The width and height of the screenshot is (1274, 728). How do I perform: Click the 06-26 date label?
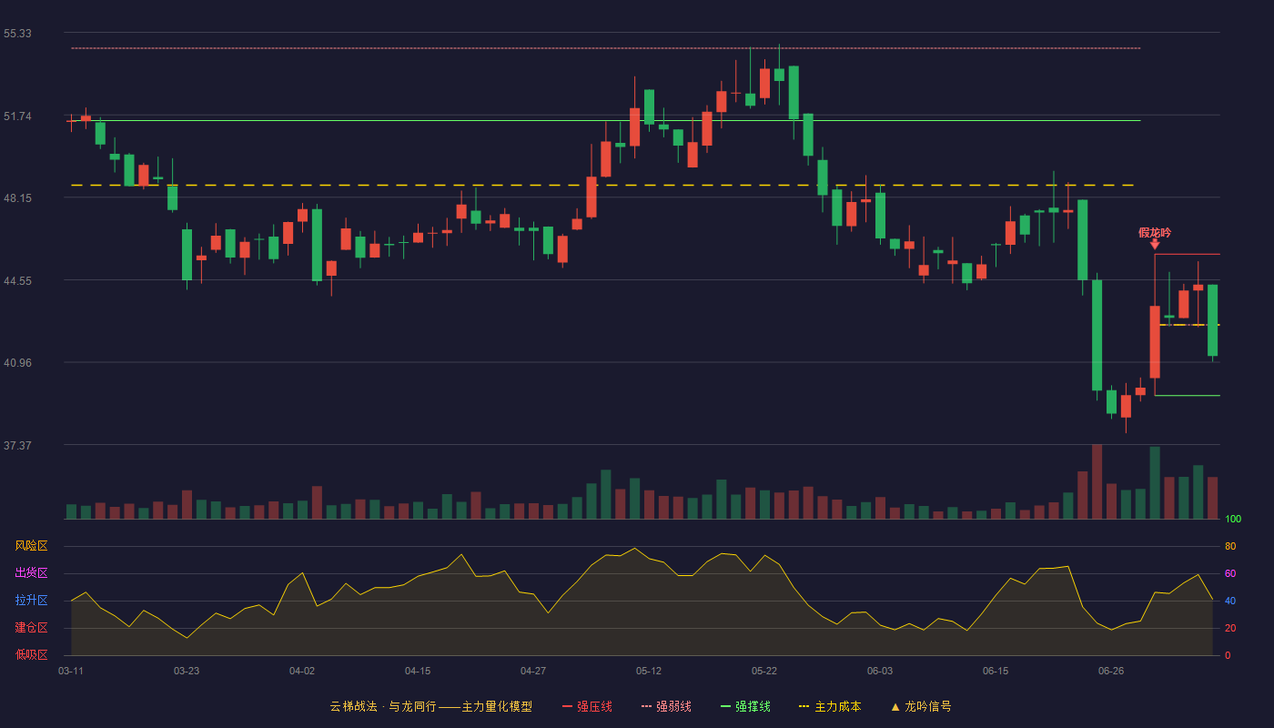coord(1111,671)
